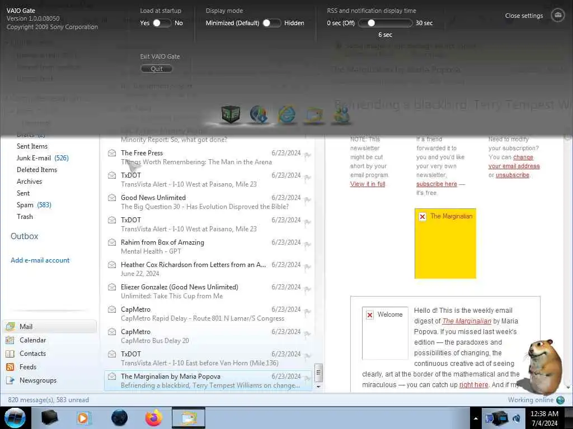Follow the subscribe here link
Viewport: 573px width, 429px height.
pyautogui.click(x=436, y=184)
